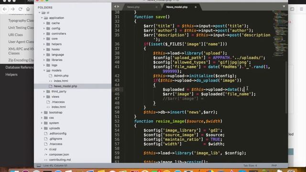Collapse the models folder arrow
The height and width of the screenshot is (172, 306).
[44, 70]
